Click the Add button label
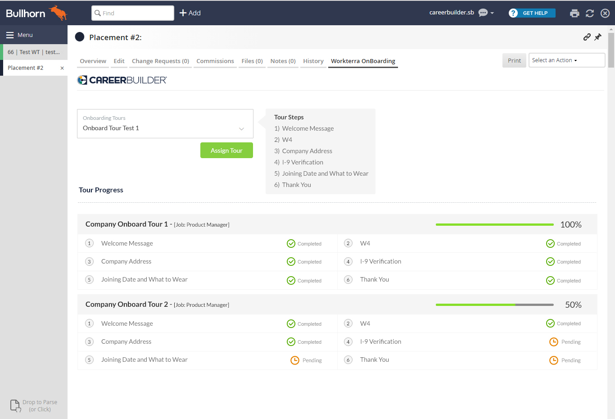The image size is (615, 419). pos(194,13)
